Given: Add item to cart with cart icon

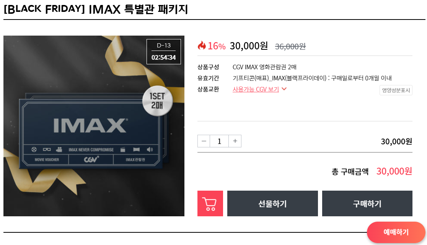Looking at the screenshot, I should tap(210, 203).
